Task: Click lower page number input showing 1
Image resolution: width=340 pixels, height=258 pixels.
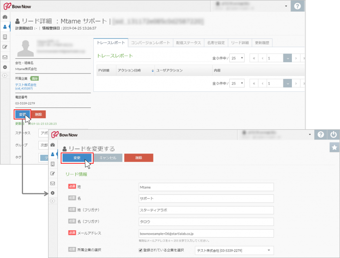Action: coord(275,83)
